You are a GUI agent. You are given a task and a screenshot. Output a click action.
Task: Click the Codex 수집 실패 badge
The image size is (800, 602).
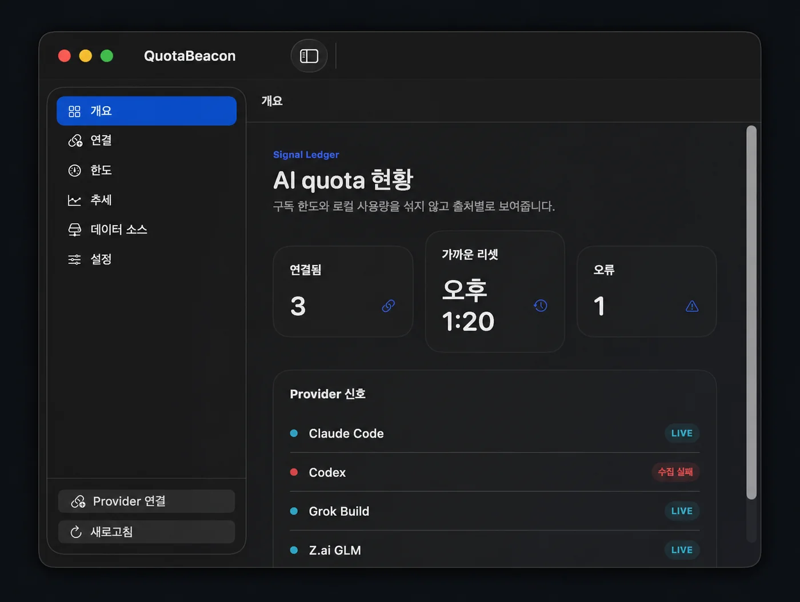(x=675, y=472)
